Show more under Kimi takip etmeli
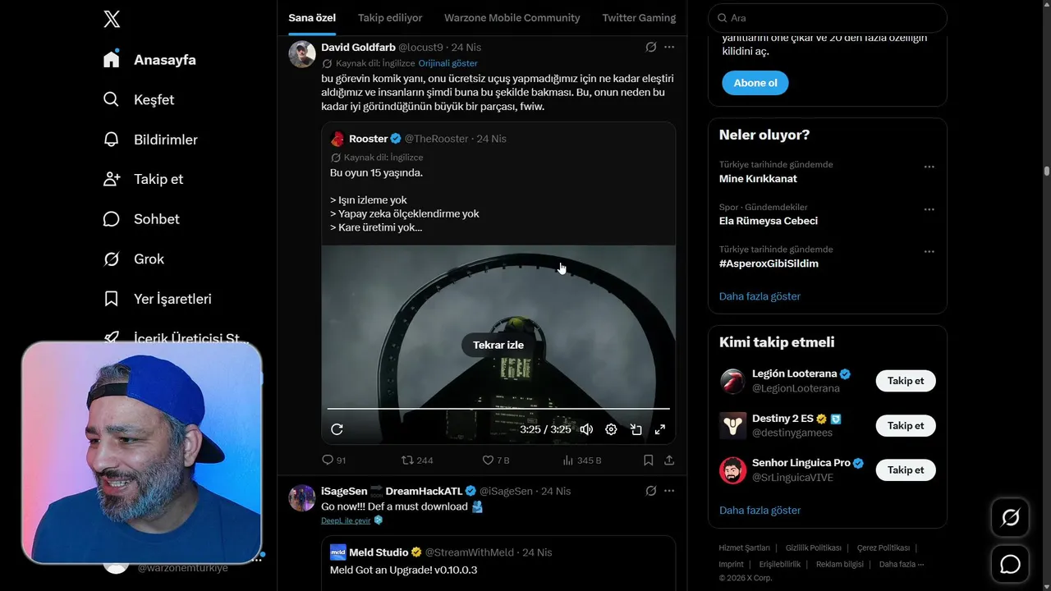The width and height of the screenshot is (1051, 591). [760, 511]
